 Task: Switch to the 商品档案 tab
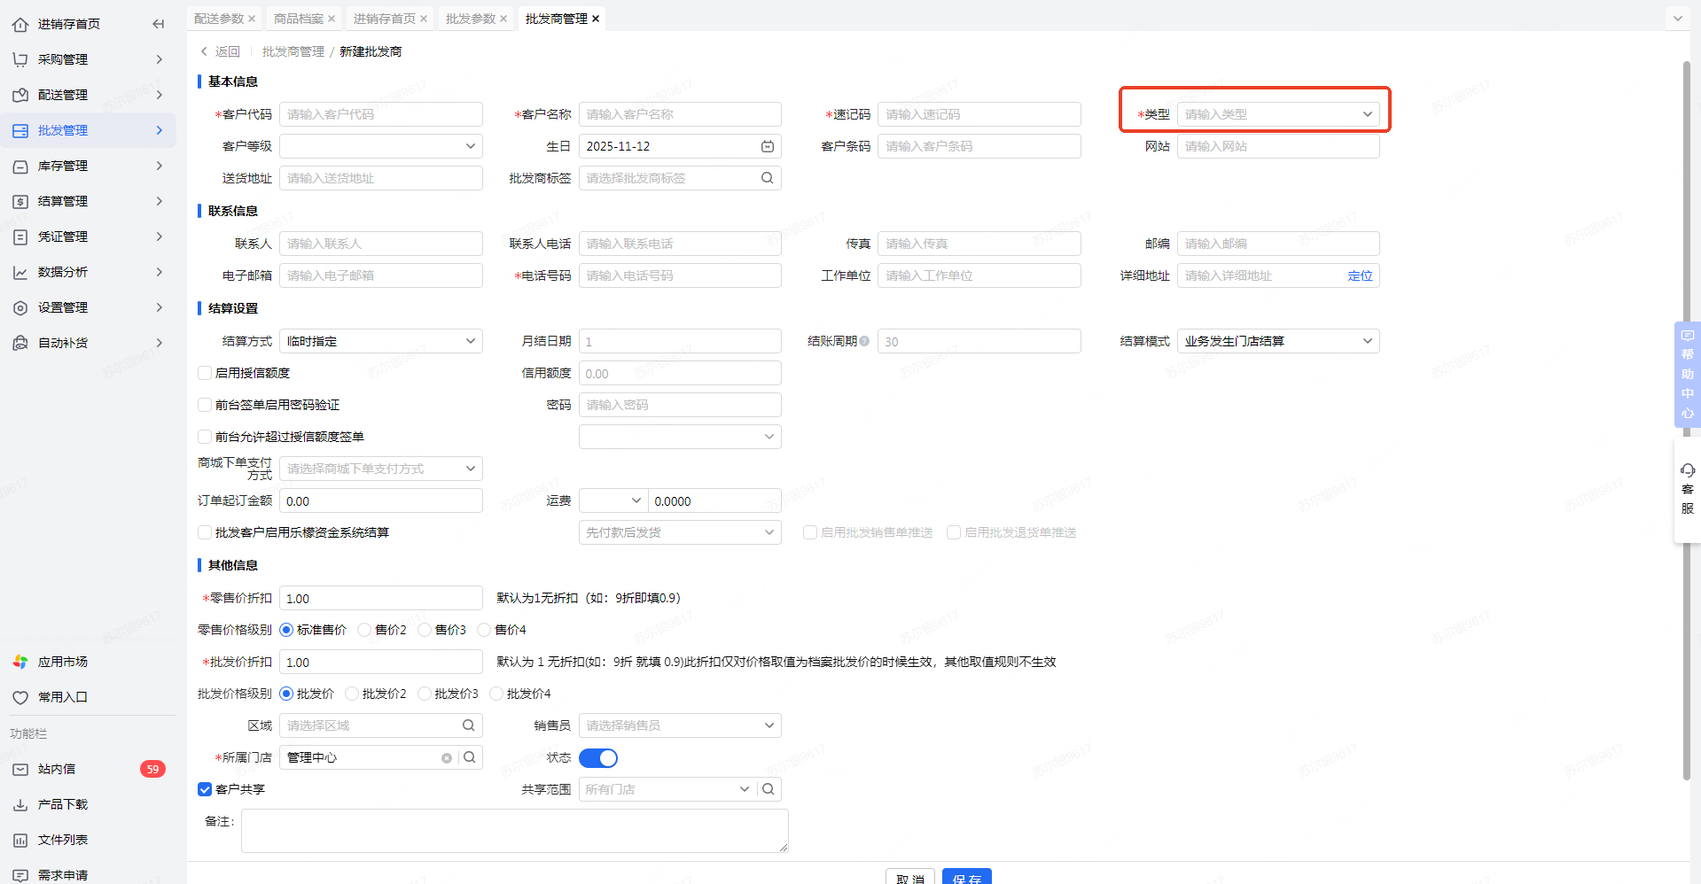[x=299, y=19]
